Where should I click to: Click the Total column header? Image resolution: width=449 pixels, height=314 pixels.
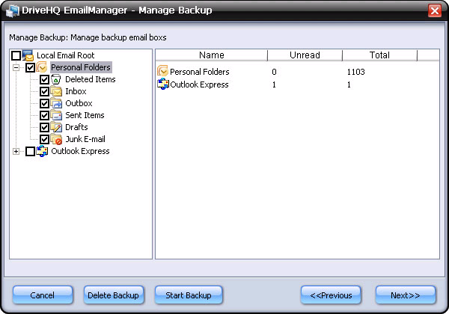click(379, 55)
